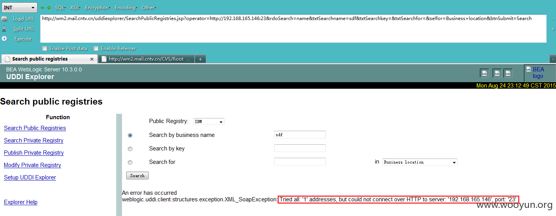Select the Search by business name radio
The height and width of the screenshot is (216, 556).
(x=130, y=135)
